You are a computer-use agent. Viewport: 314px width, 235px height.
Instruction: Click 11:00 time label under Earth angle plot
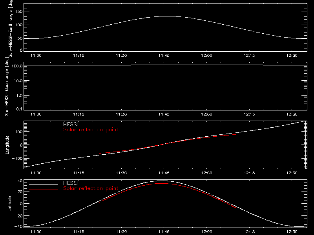pyautogui.click(x=36, y=55)
